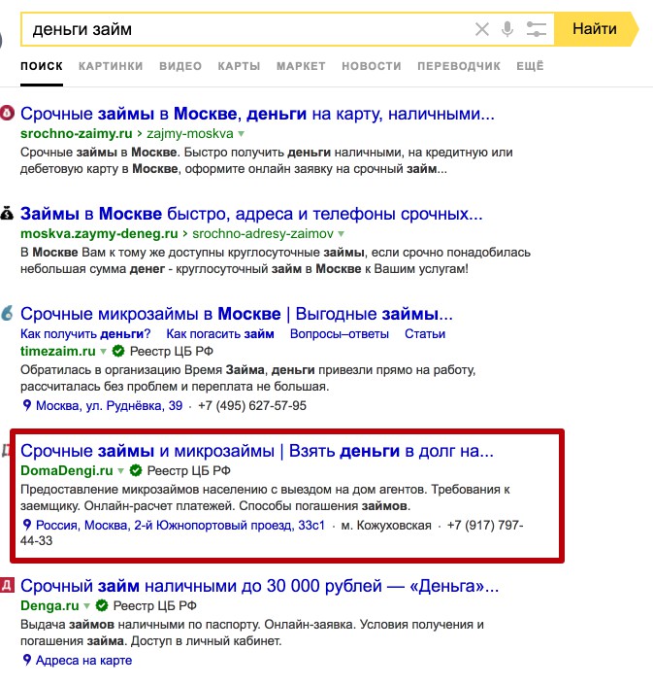Click the srochno-zaimy.ru result favicon

(x=8, y=113)
